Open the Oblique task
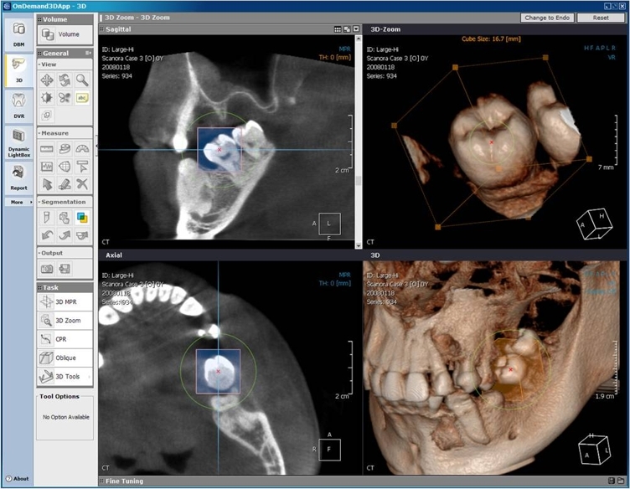630x489 pixels. coord(65,358)
